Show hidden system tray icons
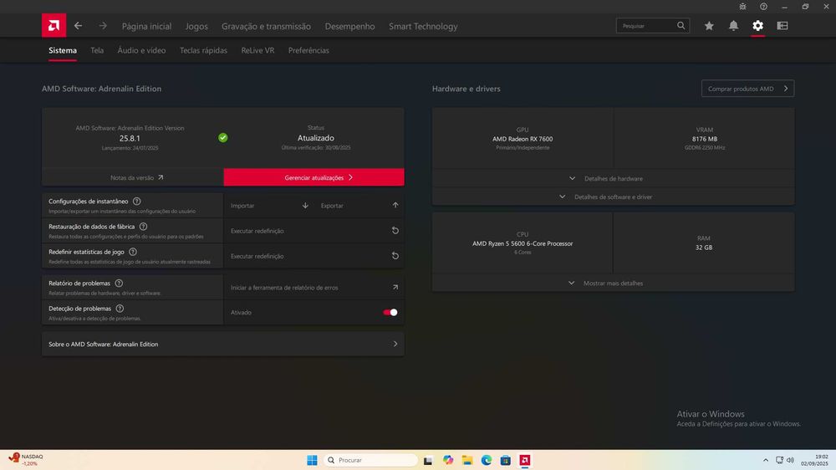836x470 pixels. [766, 460]
